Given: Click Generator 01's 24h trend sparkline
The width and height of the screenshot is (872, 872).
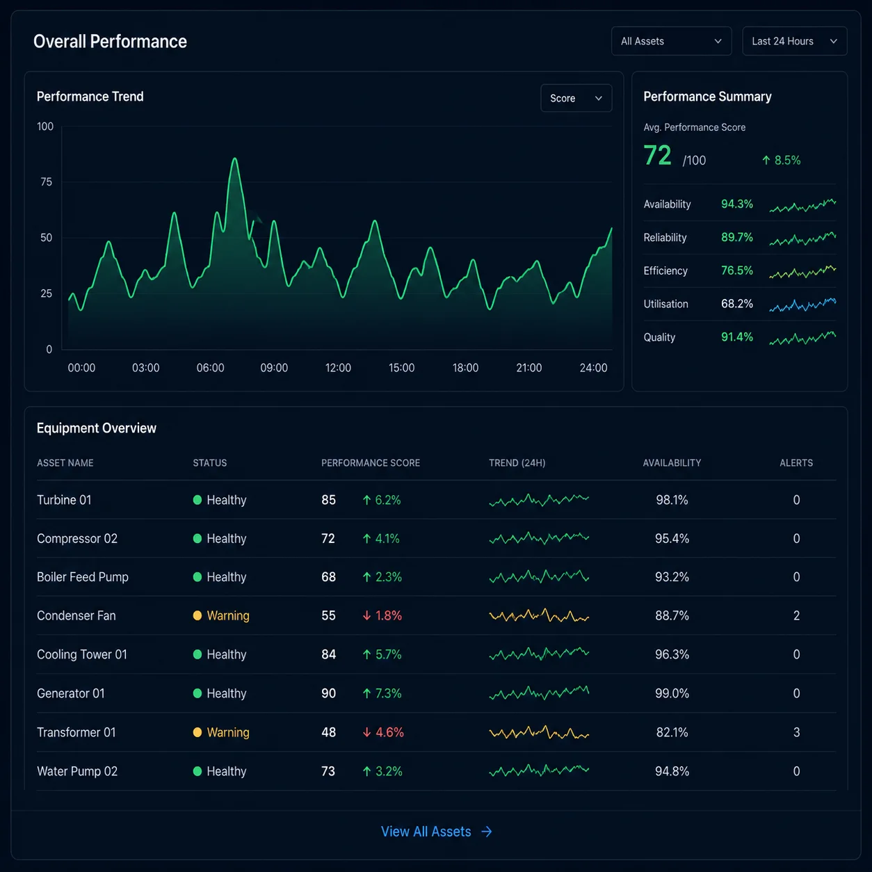Looking at the screenshot, I should point(539,693).
